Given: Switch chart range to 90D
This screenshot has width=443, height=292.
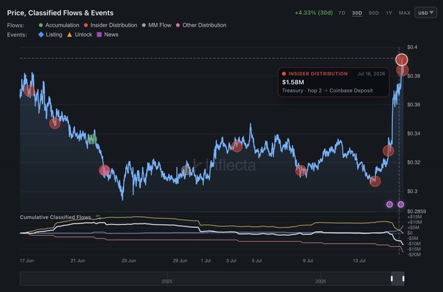Looking at the screenshot, I should (x=373, y=13).
